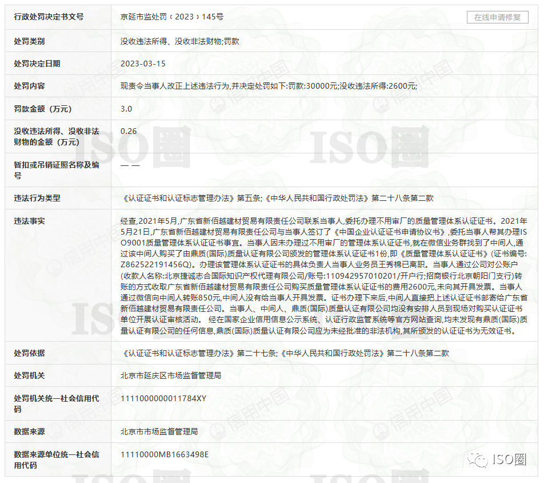
Task: Select the confiscated amount value 0.26
Action: pyautogui.click(x=129, y=131)
